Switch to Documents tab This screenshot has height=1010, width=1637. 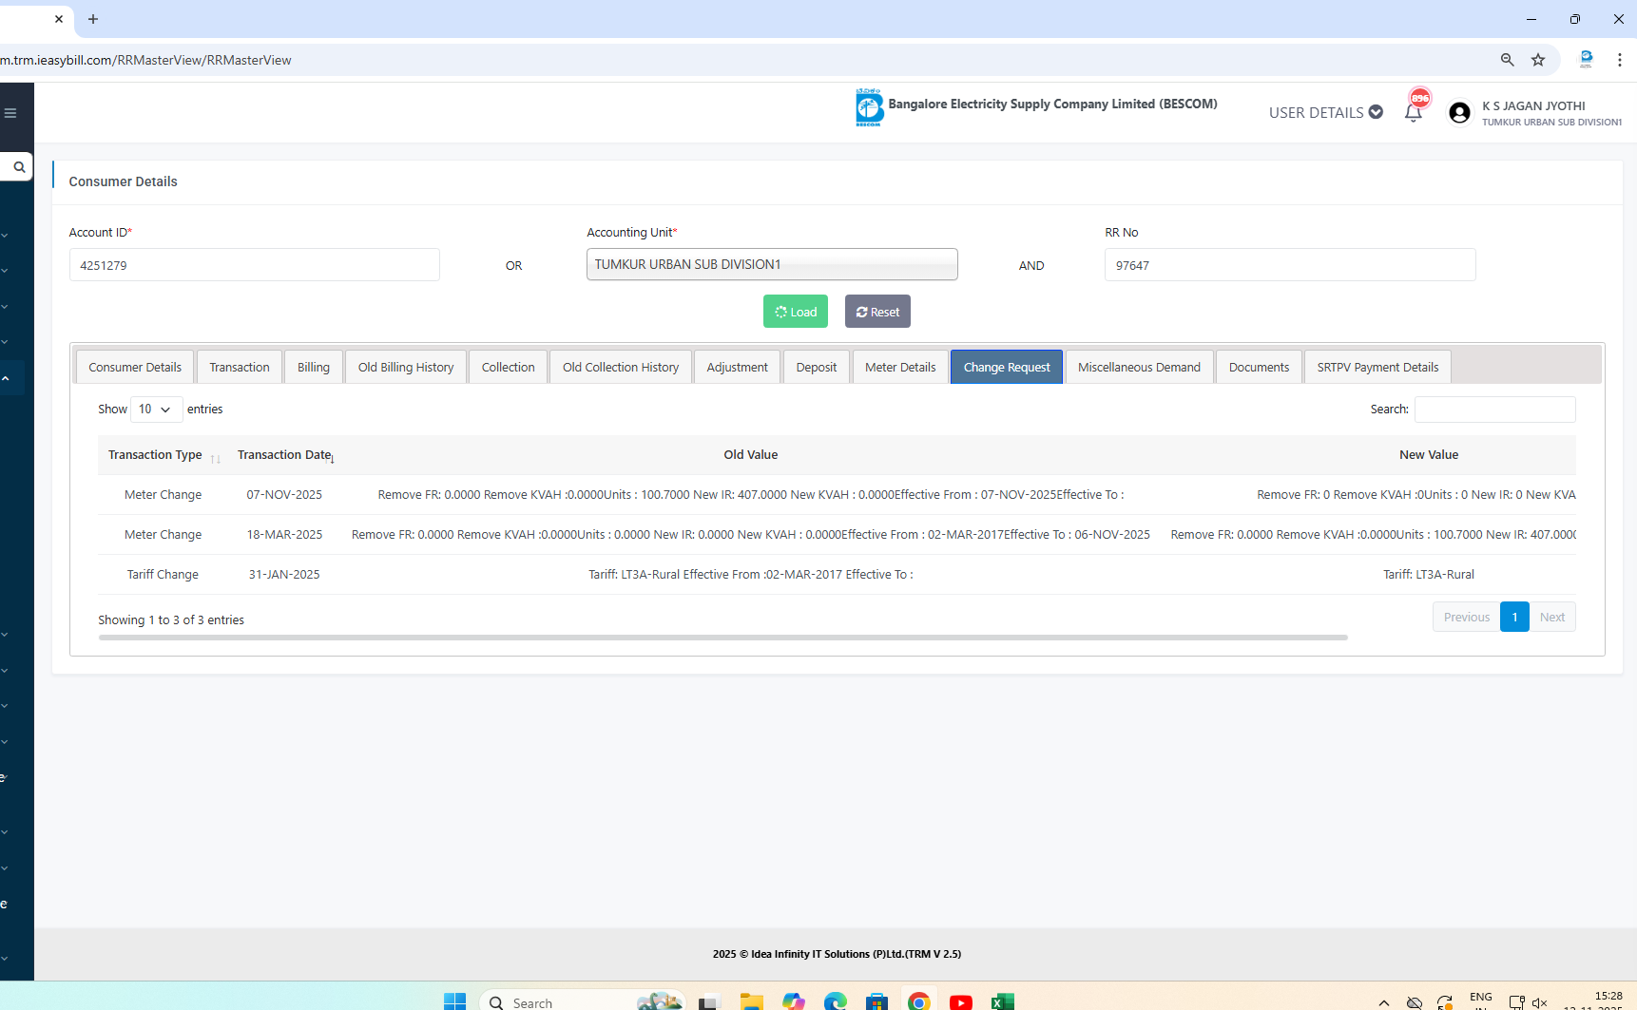tap(1259, 368)
